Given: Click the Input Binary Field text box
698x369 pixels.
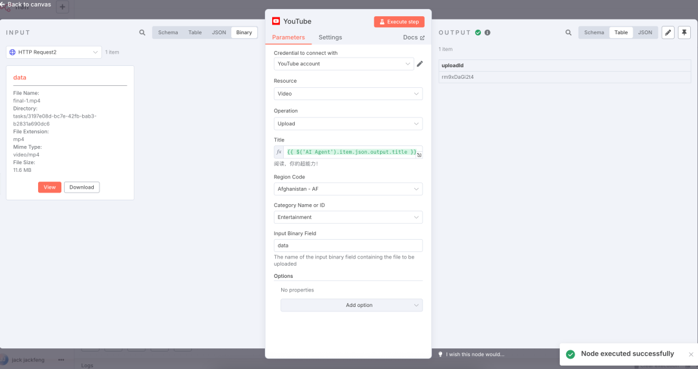Looking at the screenshot, I should tap(348, 246).
